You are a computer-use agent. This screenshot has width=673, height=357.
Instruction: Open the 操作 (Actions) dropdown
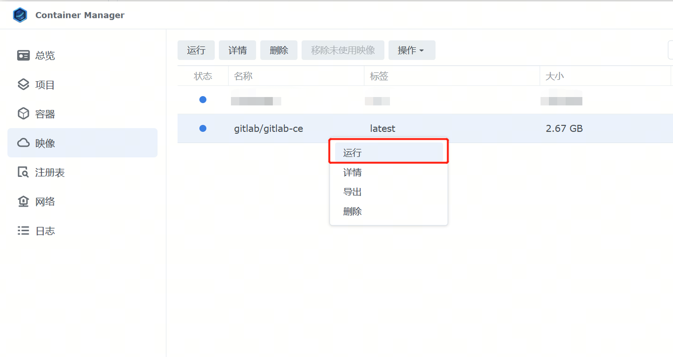click(412, 50)
